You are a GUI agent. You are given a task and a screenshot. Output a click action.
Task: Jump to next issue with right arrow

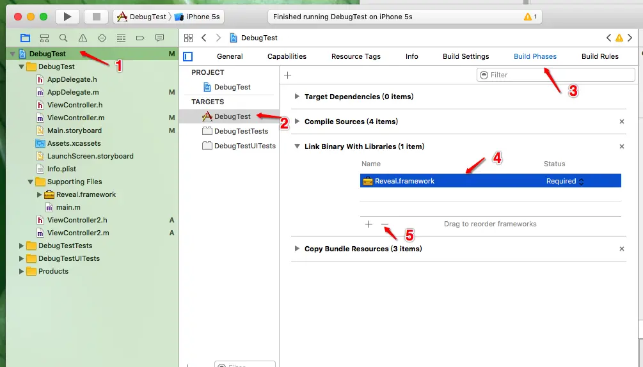click(x=630, y=38)
